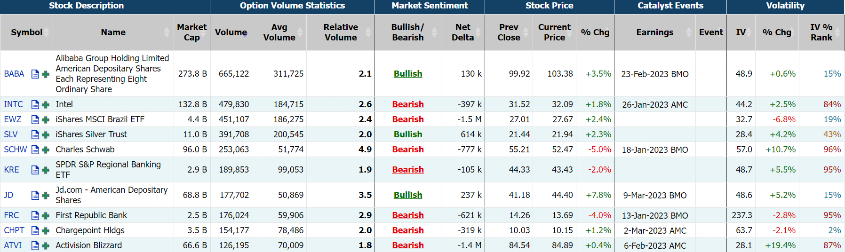Click the Bearish link for Charles Schwab
Viewport: 845px width, 252px height.
tap(408, 150)
